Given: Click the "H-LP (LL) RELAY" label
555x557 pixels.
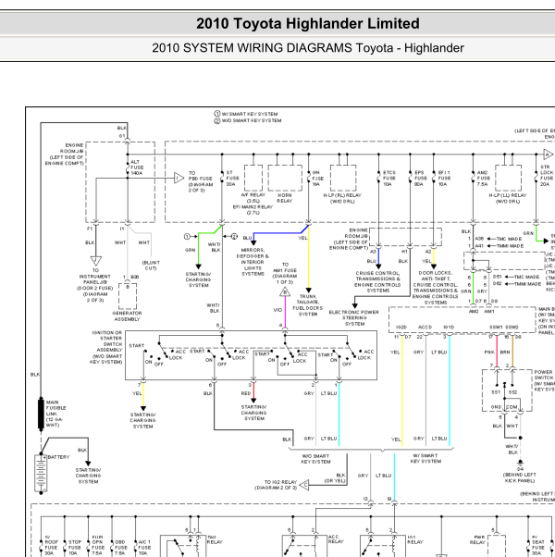Looking at the screenshot, I should pos(508,195).
